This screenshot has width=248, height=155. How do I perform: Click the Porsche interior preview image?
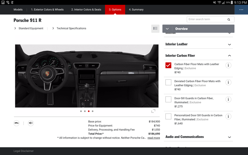tap(87, 76)
